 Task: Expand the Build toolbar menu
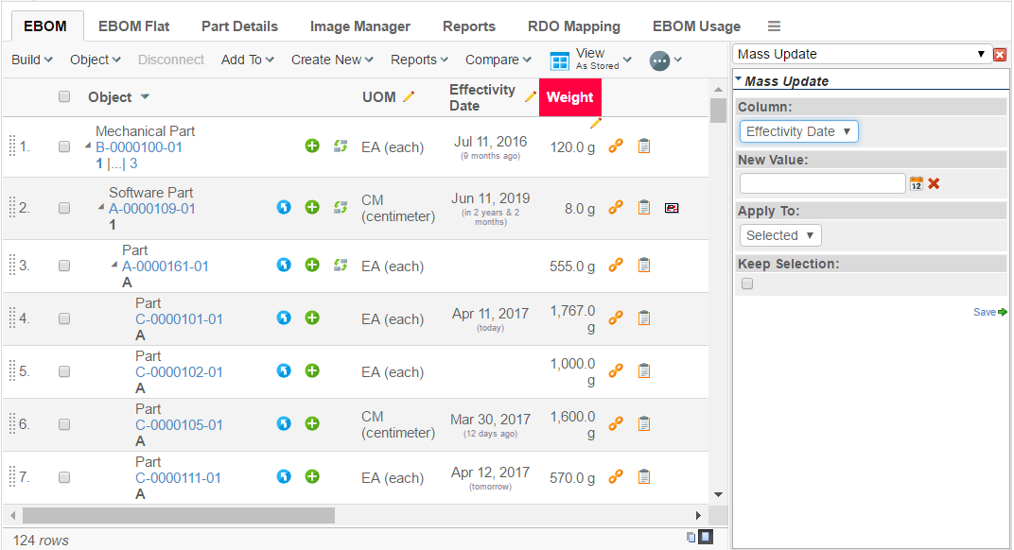pos(31,60)
